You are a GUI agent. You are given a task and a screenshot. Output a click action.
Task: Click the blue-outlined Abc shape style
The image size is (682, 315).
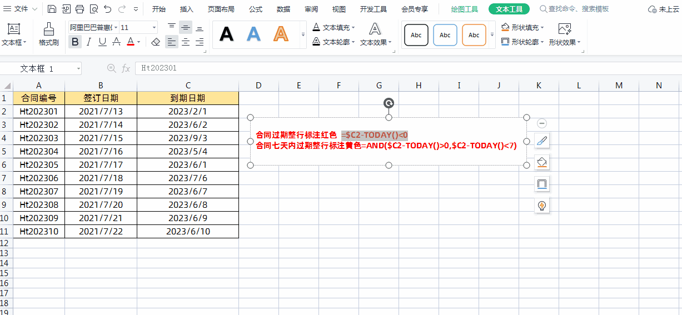pyautogui.click(x=445, y=35)
